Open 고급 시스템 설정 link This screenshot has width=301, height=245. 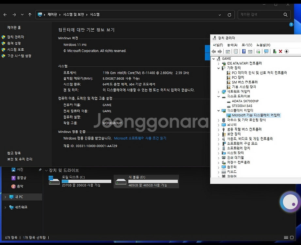[19, 56]
